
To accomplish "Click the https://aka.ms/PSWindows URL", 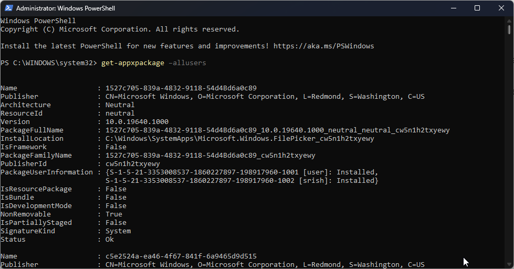I will 323,46.
